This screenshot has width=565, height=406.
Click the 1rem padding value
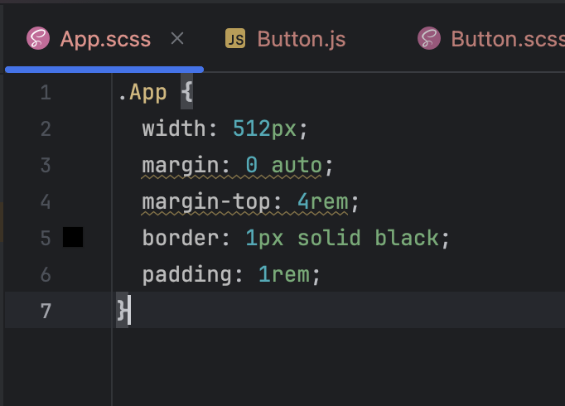pyautogui.click(x=284, y=274)
